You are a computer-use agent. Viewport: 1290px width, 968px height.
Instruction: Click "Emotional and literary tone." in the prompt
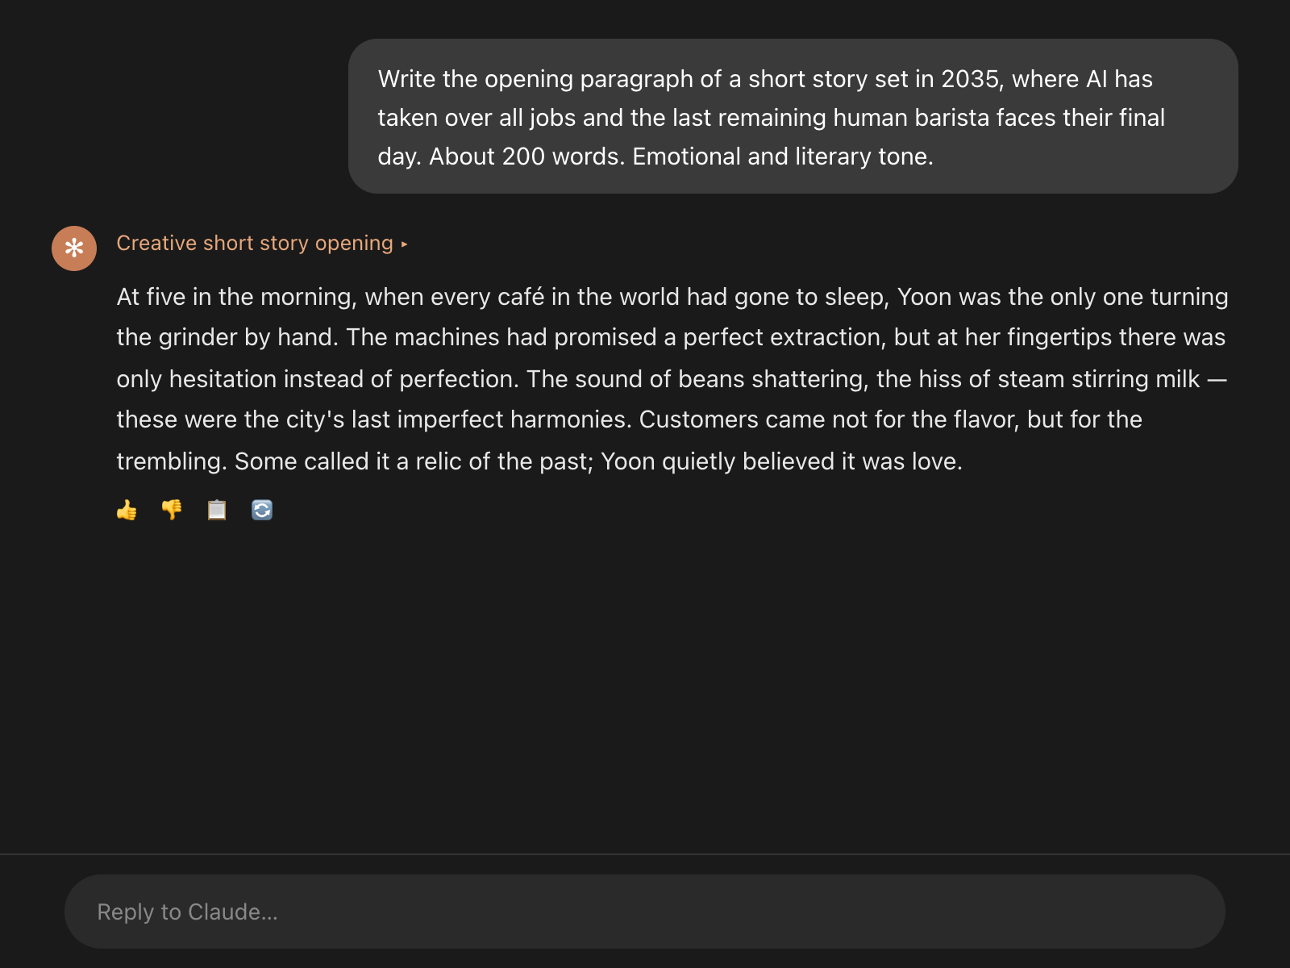[x=782, y=156]
